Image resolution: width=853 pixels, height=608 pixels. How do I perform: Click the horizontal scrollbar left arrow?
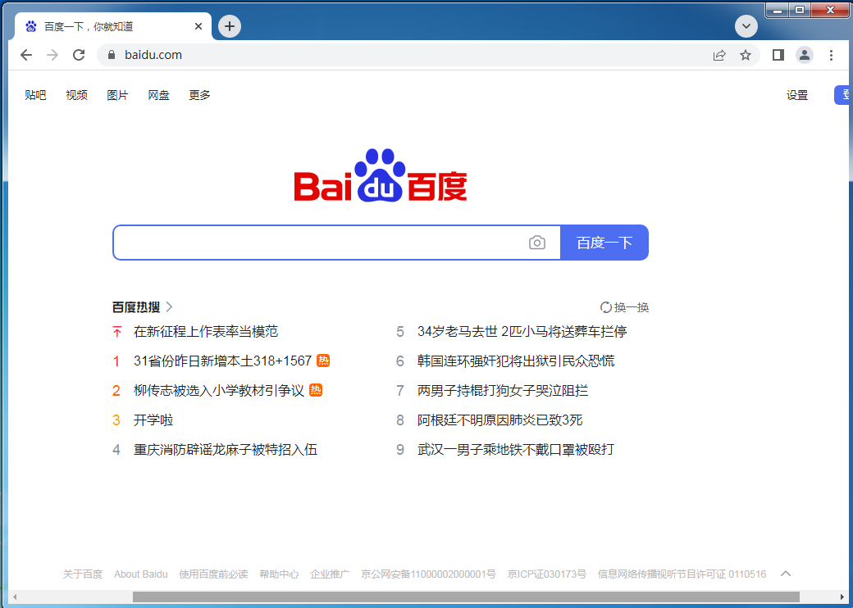tap(15, 597)
